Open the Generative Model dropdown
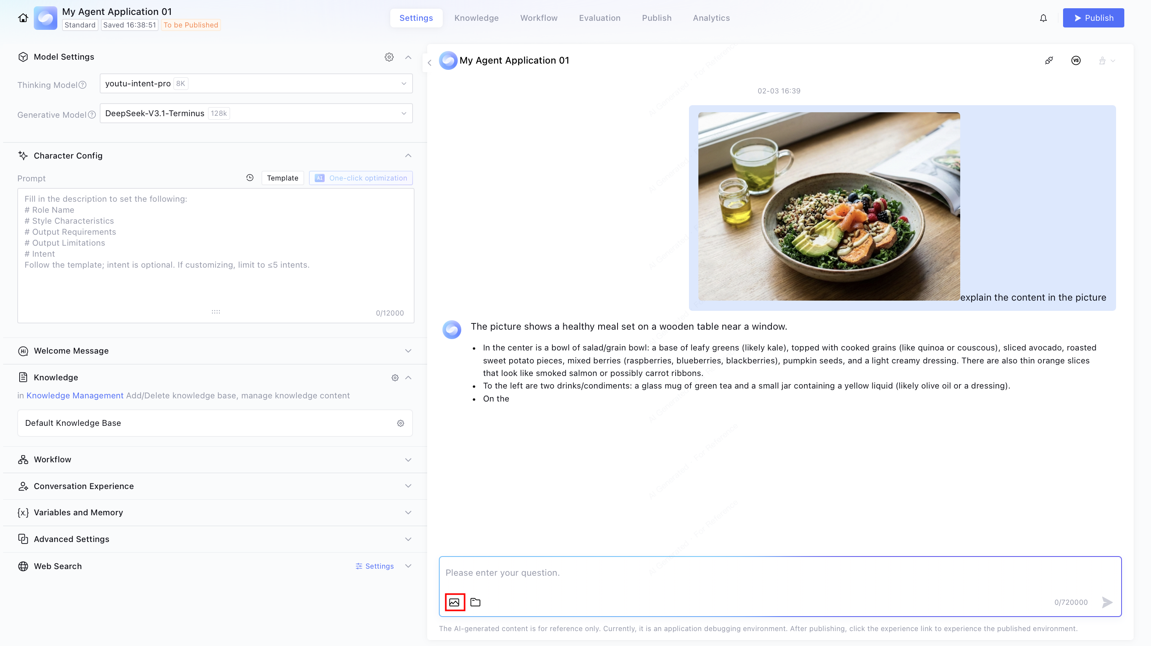The height and width of the screenshot is (646, 1151). (x=256, y=113)
